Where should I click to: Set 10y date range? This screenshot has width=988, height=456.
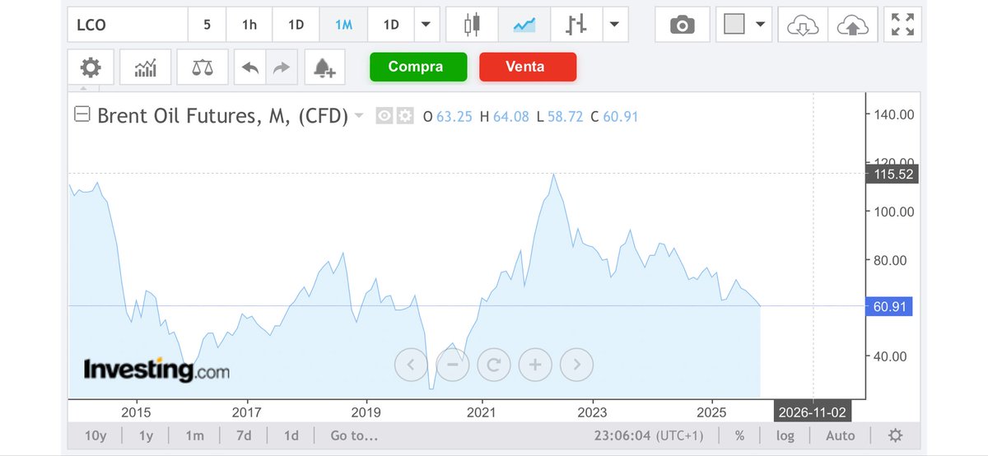point(95,435)
